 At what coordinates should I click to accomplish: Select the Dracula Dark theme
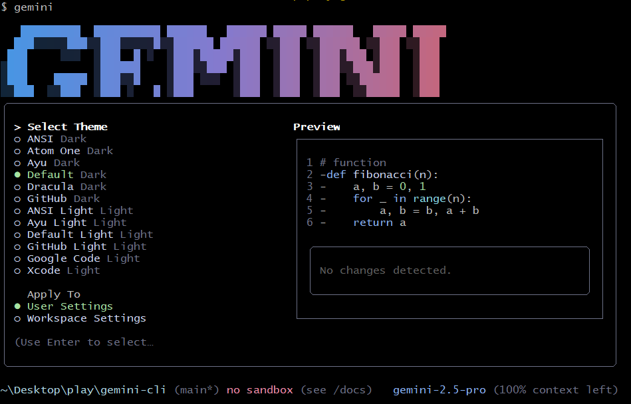[61, 187]
